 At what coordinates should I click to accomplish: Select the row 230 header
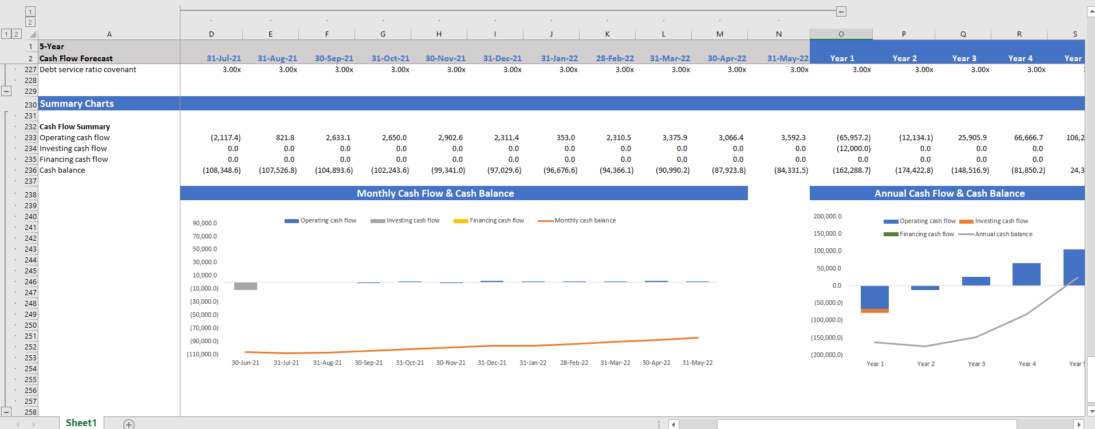(30, 105)
